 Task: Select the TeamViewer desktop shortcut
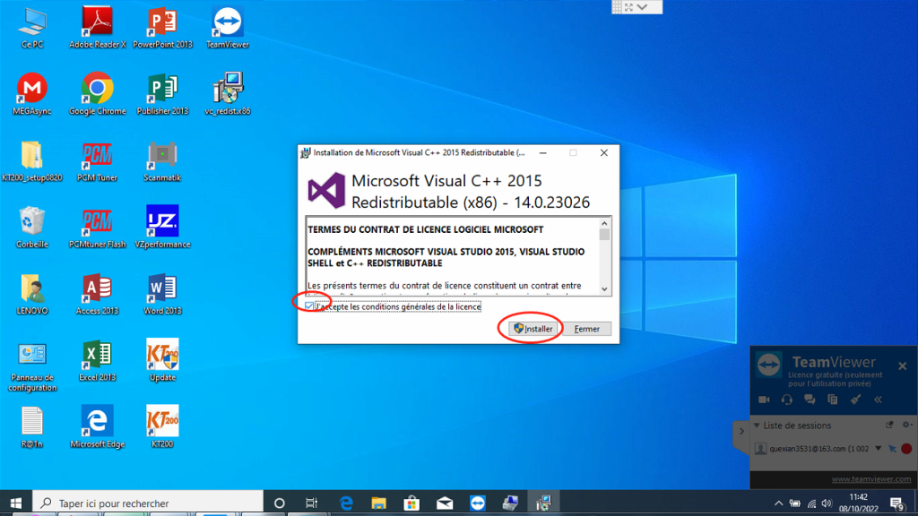click(x=228, y=28)
